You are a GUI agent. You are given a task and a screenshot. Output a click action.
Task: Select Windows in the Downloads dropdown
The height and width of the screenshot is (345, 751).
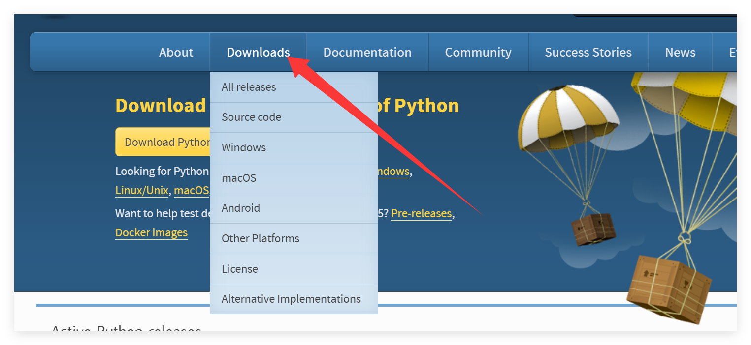click(294, 147)
